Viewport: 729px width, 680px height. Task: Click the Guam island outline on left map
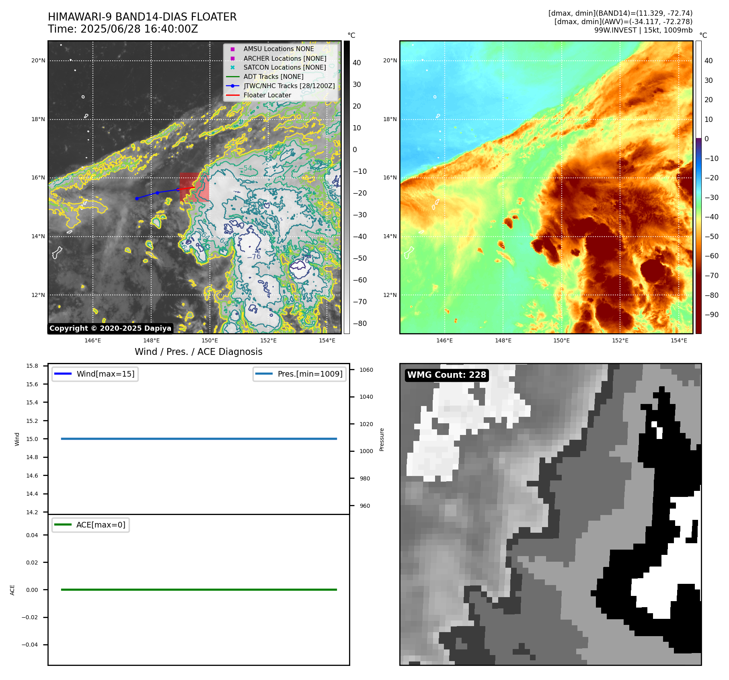[x=57, y=252]
